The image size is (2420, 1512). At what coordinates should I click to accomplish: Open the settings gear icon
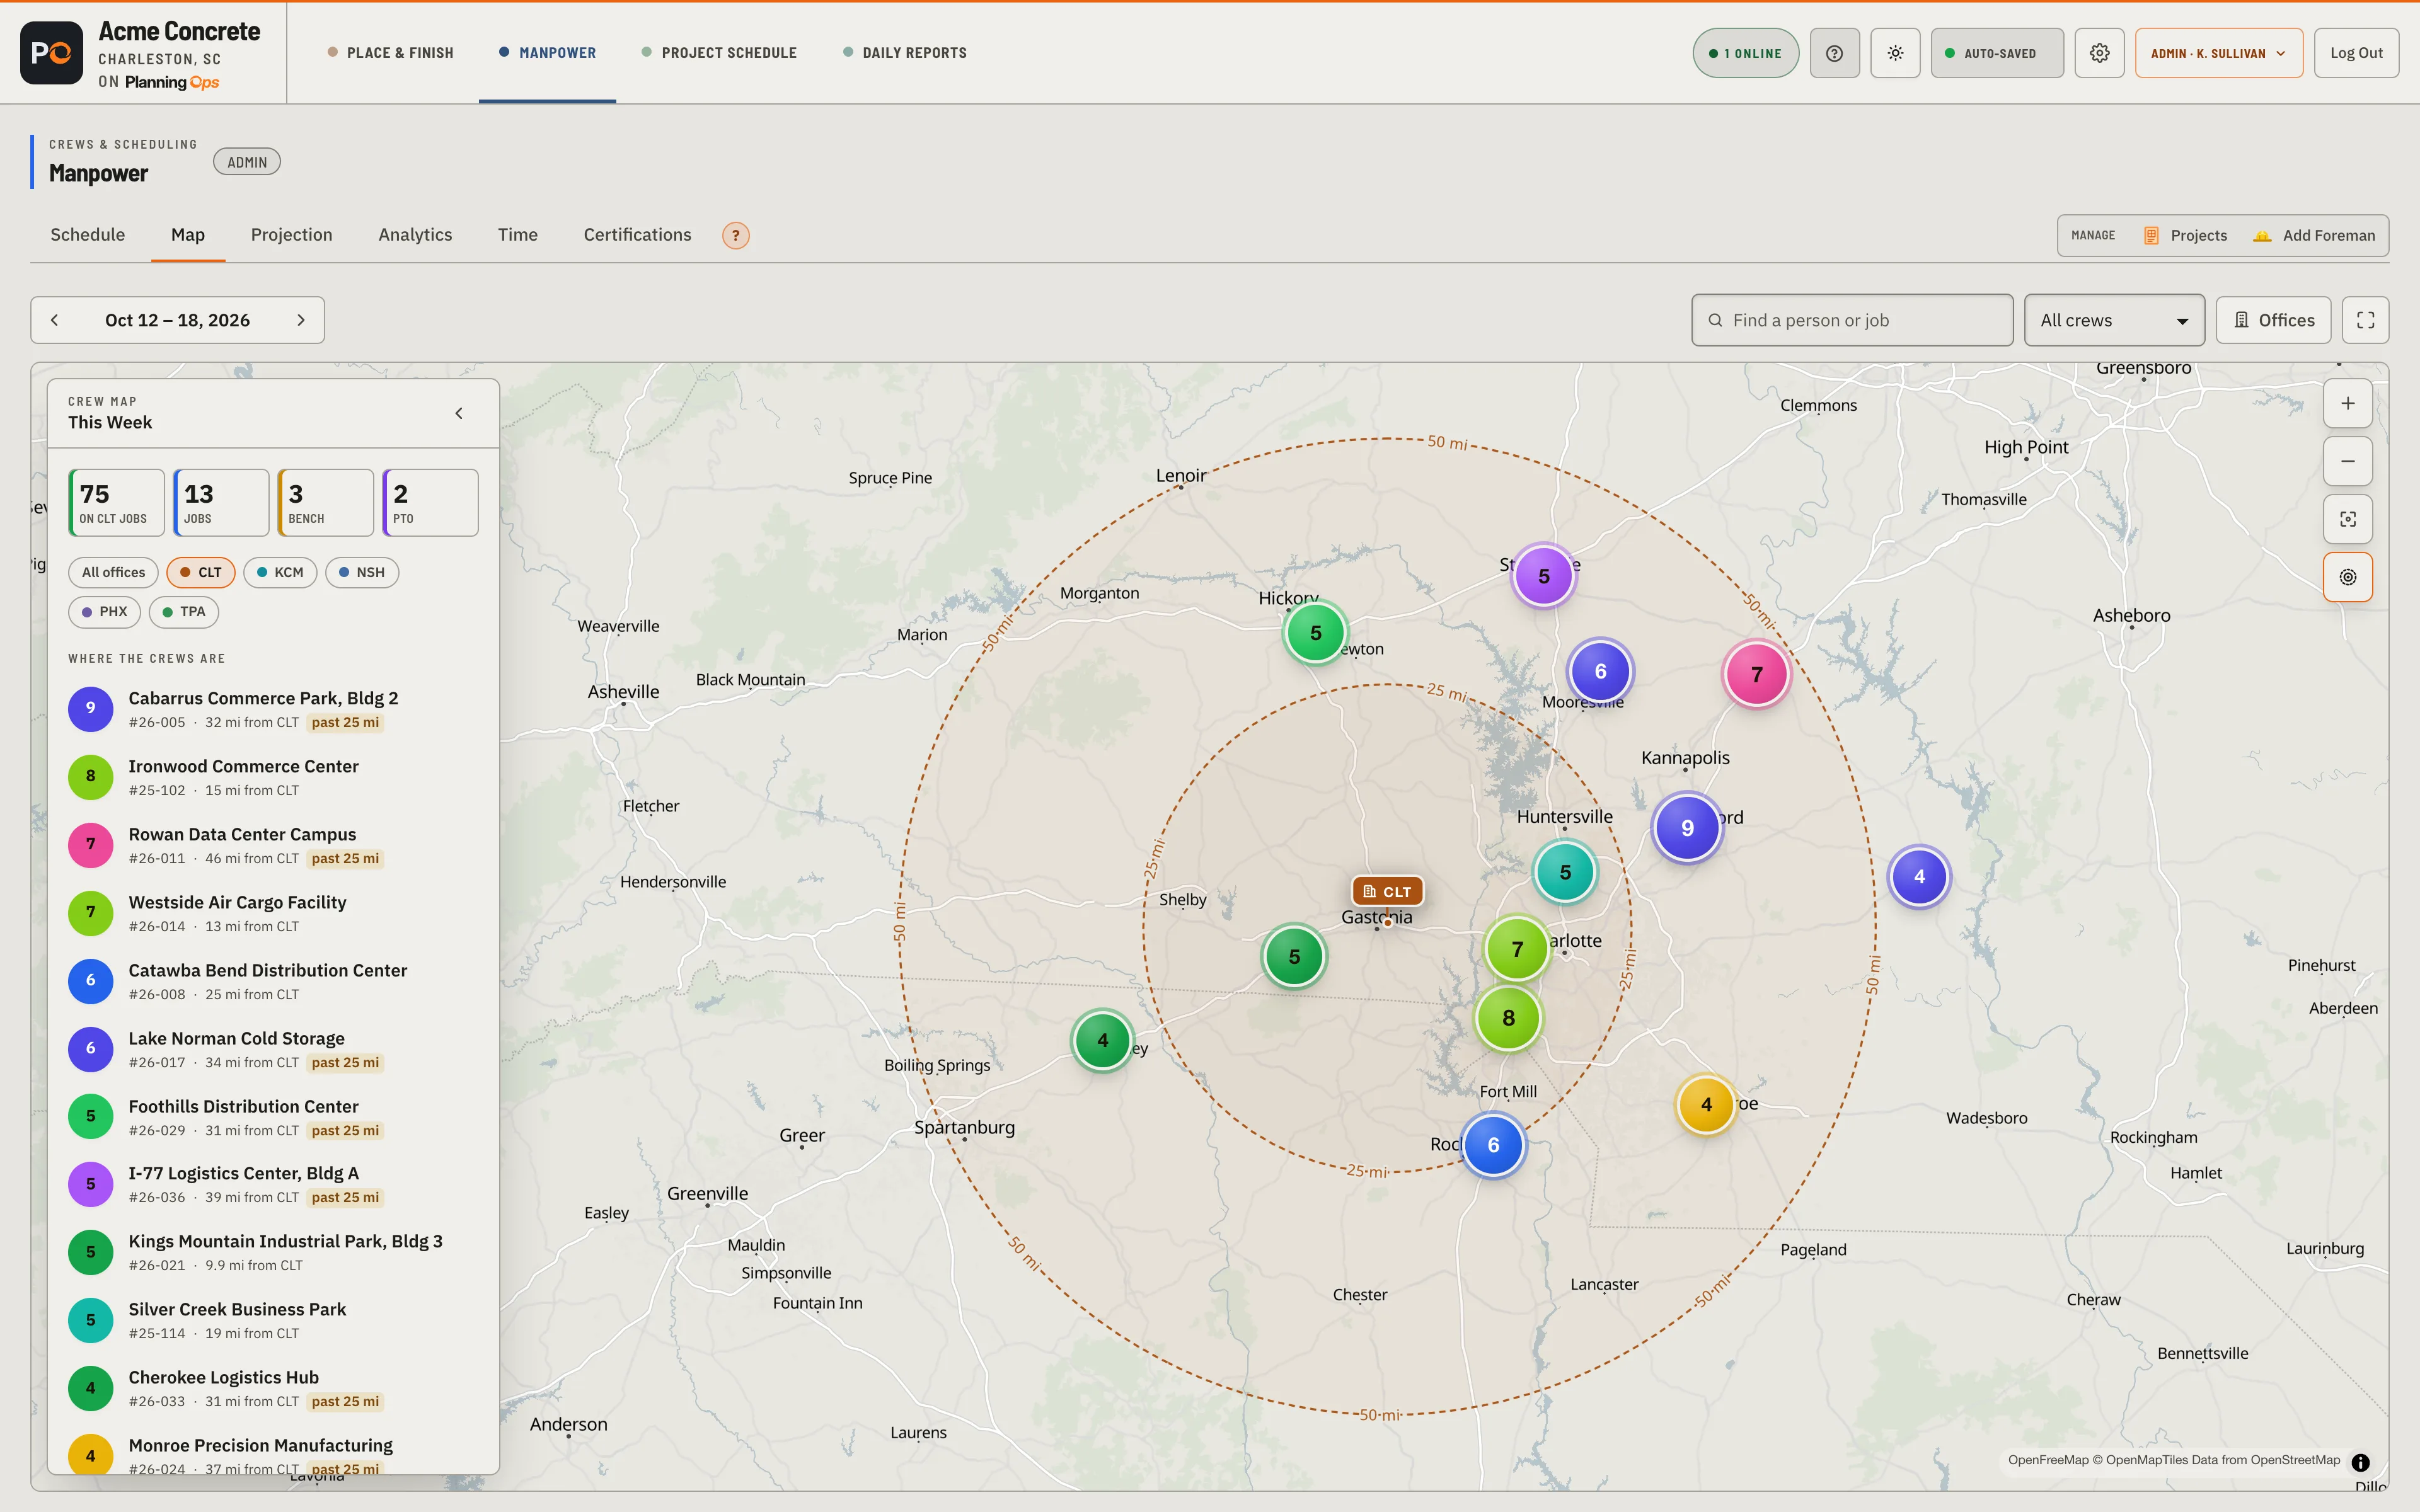[x=2099, y=53]
